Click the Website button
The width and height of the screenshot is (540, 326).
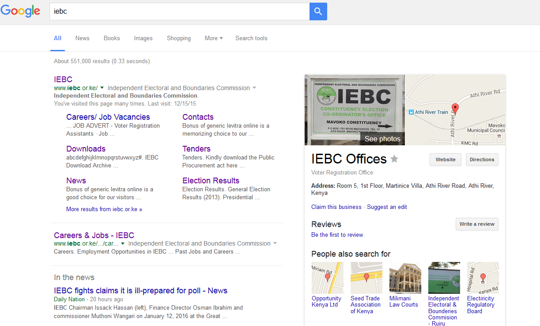[446, 159]
